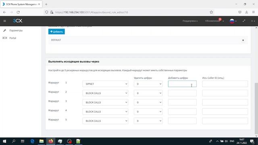The height and width of the screenshot is (145, 258).
Task: Open Task View on the taskbar
Action: pos(23,141)
